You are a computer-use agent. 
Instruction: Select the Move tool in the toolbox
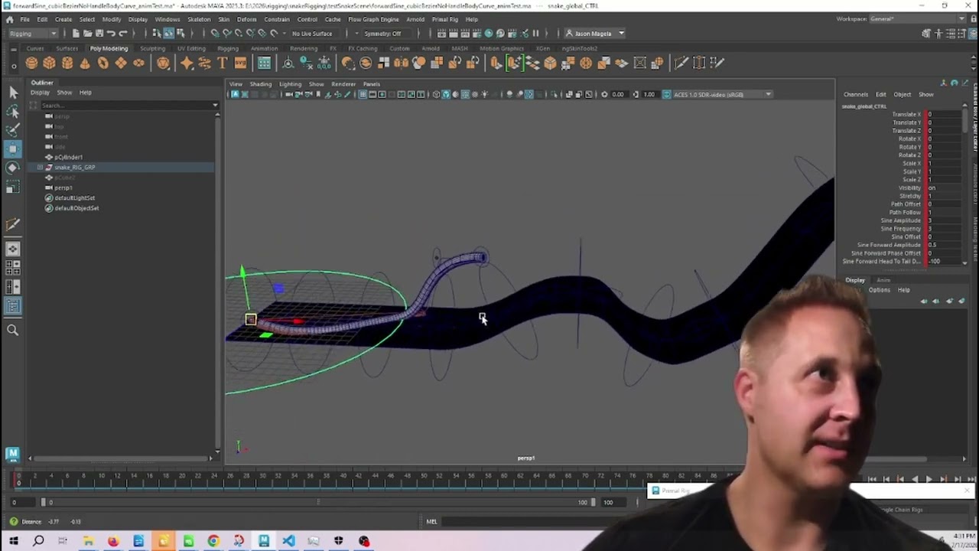coord(12,148)
